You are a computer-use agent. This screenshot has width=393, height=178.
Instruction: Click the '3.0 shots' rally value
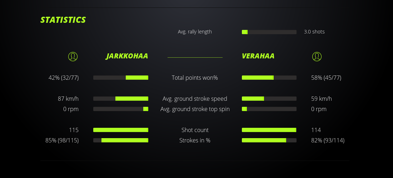pos(314,32)
